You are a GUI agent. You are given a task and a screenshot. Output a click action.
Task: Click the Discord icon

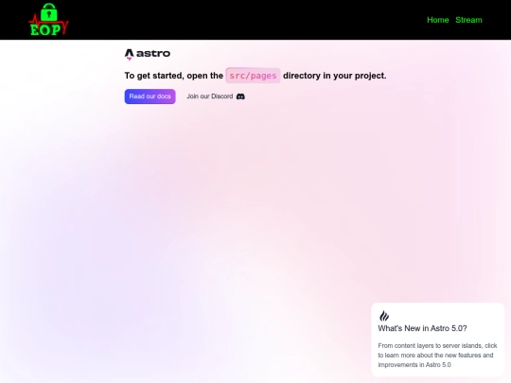240,96
